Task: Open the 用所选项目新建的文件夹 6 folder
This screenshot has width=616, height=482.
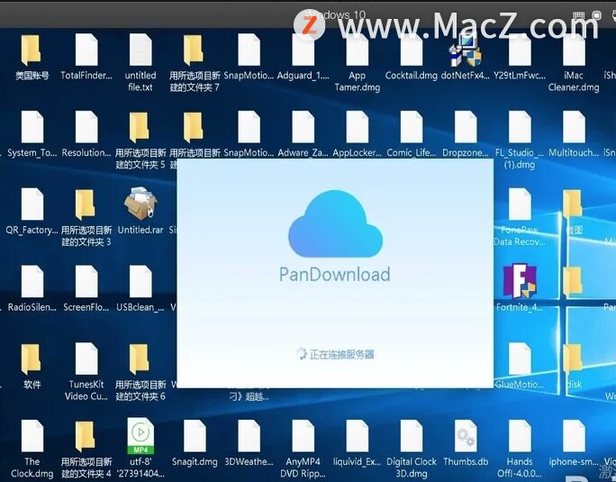Action: tap(140, 359)
